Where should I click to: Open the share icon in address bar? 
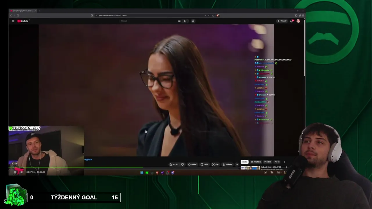213,15
